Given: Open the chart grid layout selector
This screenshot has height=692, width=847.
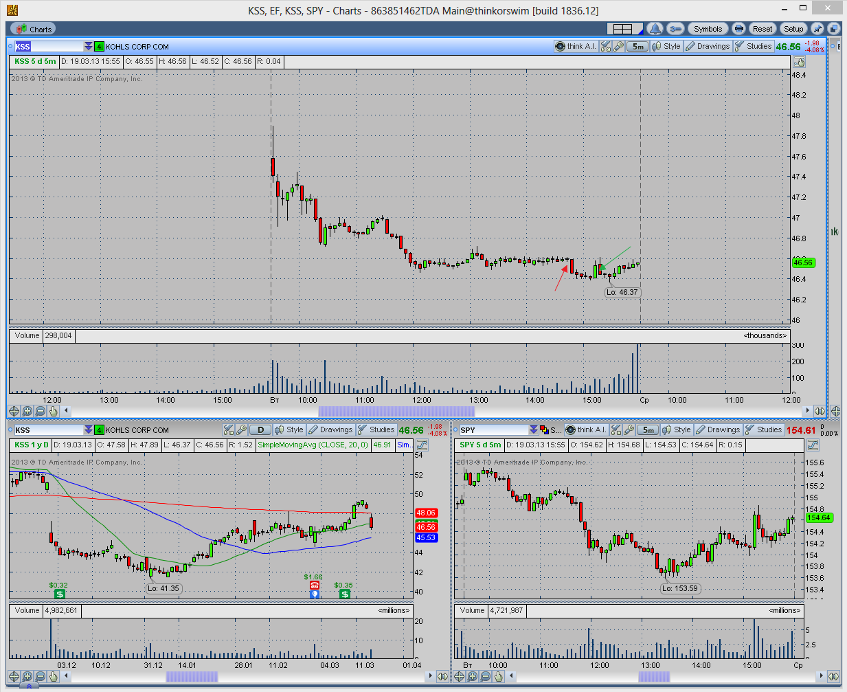Looking at the screenshot, I should click(624, 29).
